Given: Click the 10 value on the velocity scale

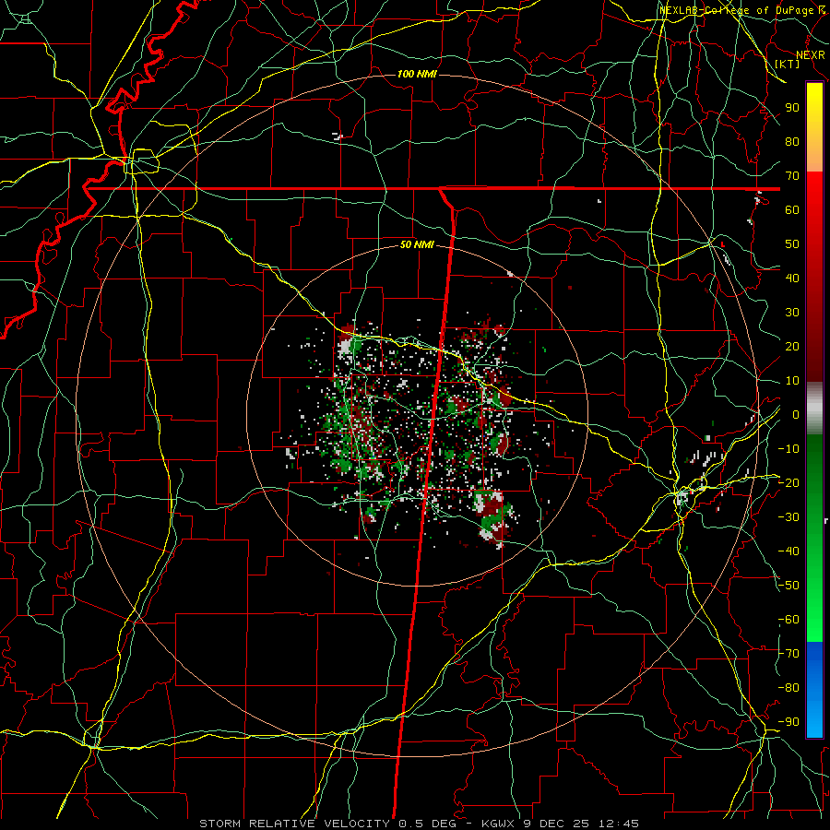Looking at the screenshot, I should pyautogui.click(x=792, y=381).
